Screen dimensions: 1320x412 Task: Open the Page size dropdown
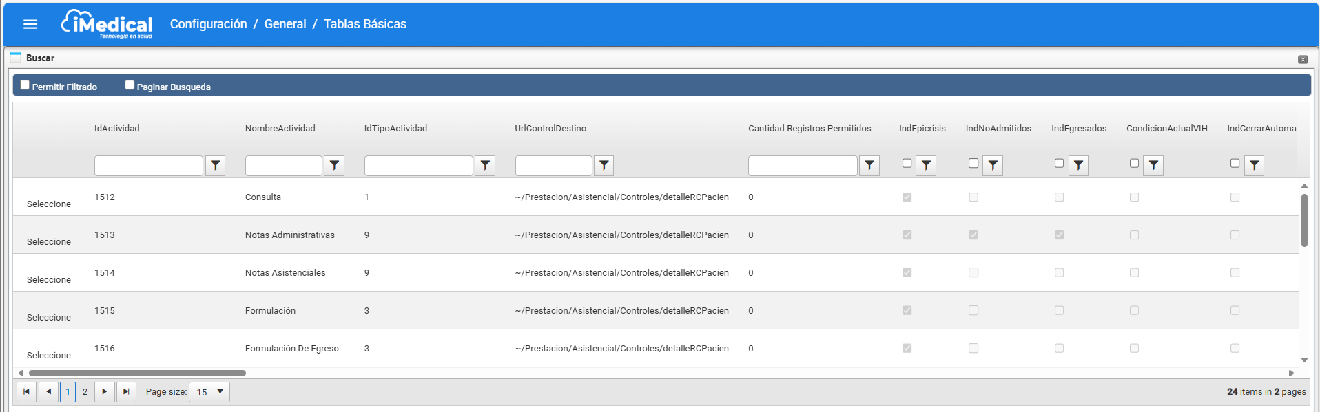pos(209,392)
